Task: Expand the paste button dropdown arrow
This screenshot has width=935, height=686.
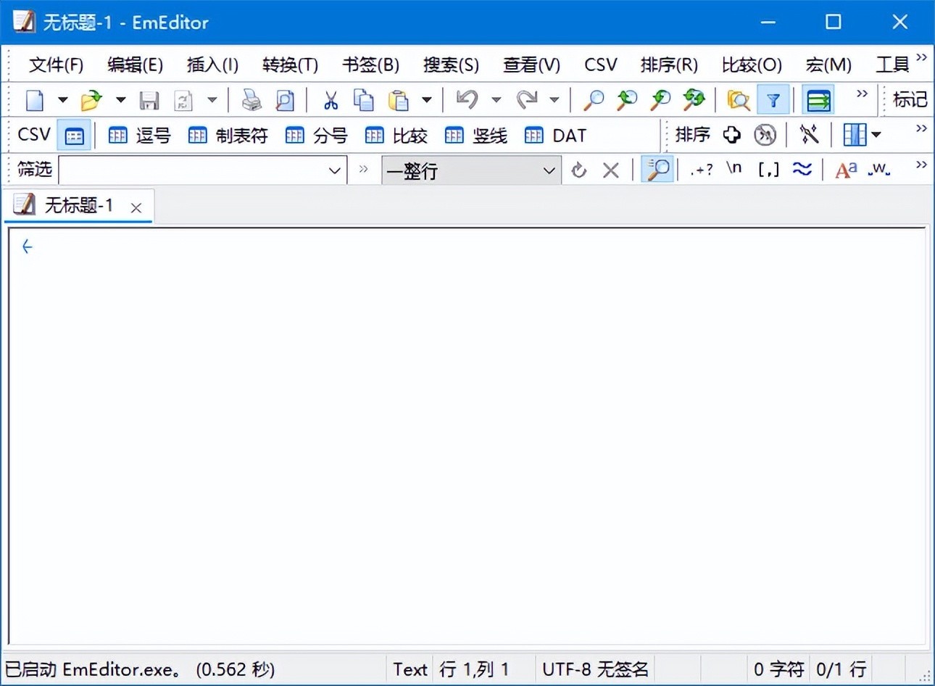Action: click(x=427, y=99)
